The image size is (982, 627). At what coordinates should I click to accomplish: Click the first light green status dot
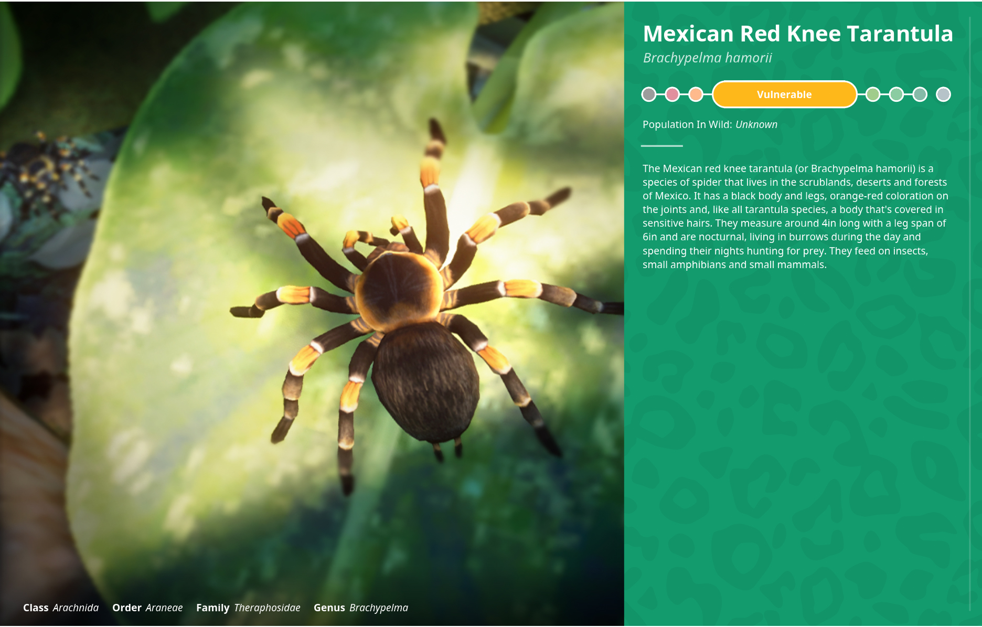[873, 94]
